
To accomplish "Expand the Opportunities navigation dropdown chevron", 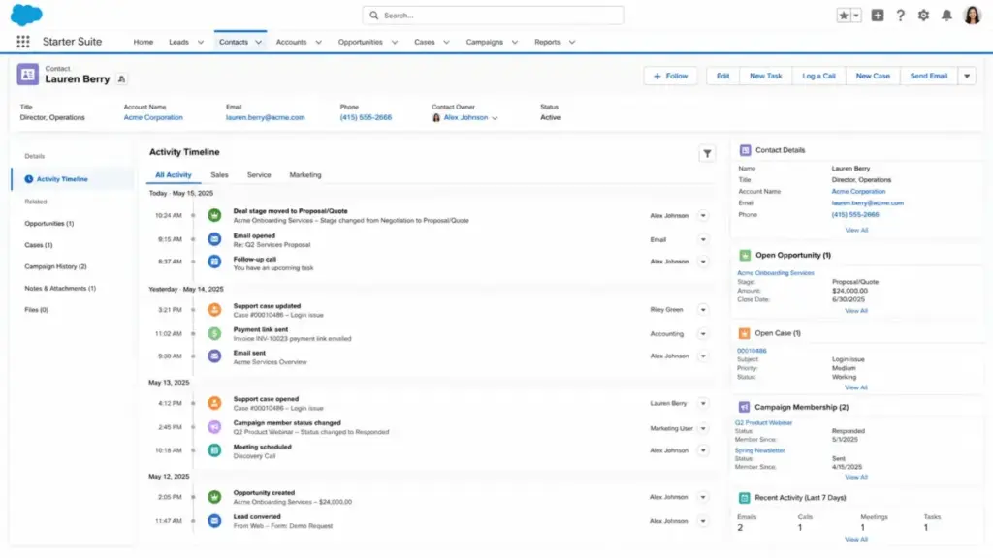I will pyautogui.click(x=395, y=43).
